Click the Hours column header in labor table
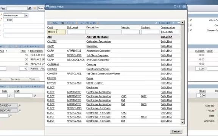This screenshot has width=218, height=136. pos(202,91)
